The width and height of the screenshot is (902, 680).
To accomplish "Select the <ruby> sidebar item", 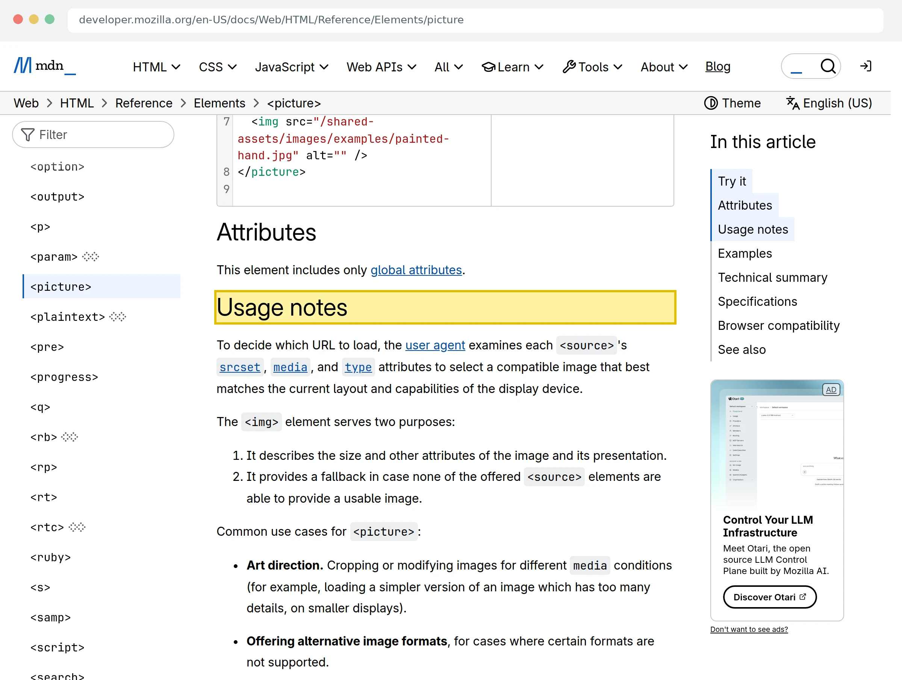I will [x=51, y=557].
